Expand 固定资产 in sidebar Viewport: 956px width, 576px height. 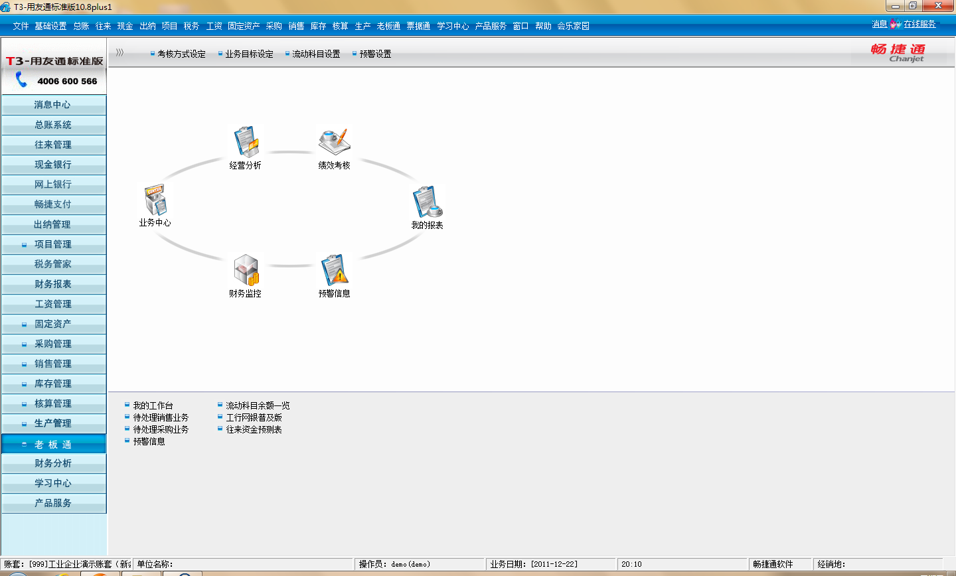point(25,324)
